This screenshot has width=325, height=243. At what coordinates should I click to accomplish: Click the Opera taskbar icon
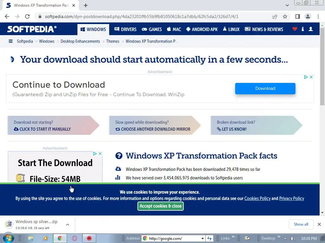point(75,239)
